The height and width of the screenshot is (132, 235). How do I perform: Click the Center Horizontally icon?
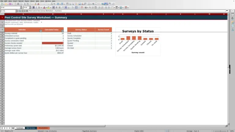pos(57,7)
